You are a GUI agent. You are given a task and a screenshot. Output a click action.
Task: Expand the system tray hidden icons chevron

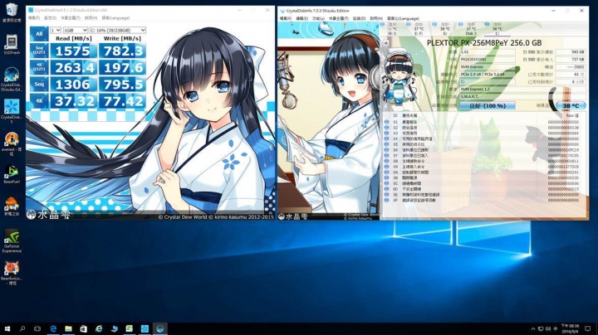pyautogui.click(x=532, y=328)
